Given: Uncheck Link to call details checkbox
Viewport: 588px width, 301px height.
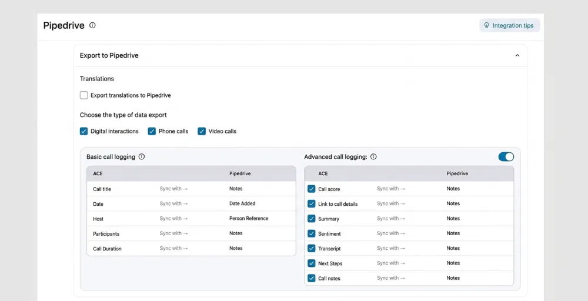Looking at the screenshot, I should (311, 203).
